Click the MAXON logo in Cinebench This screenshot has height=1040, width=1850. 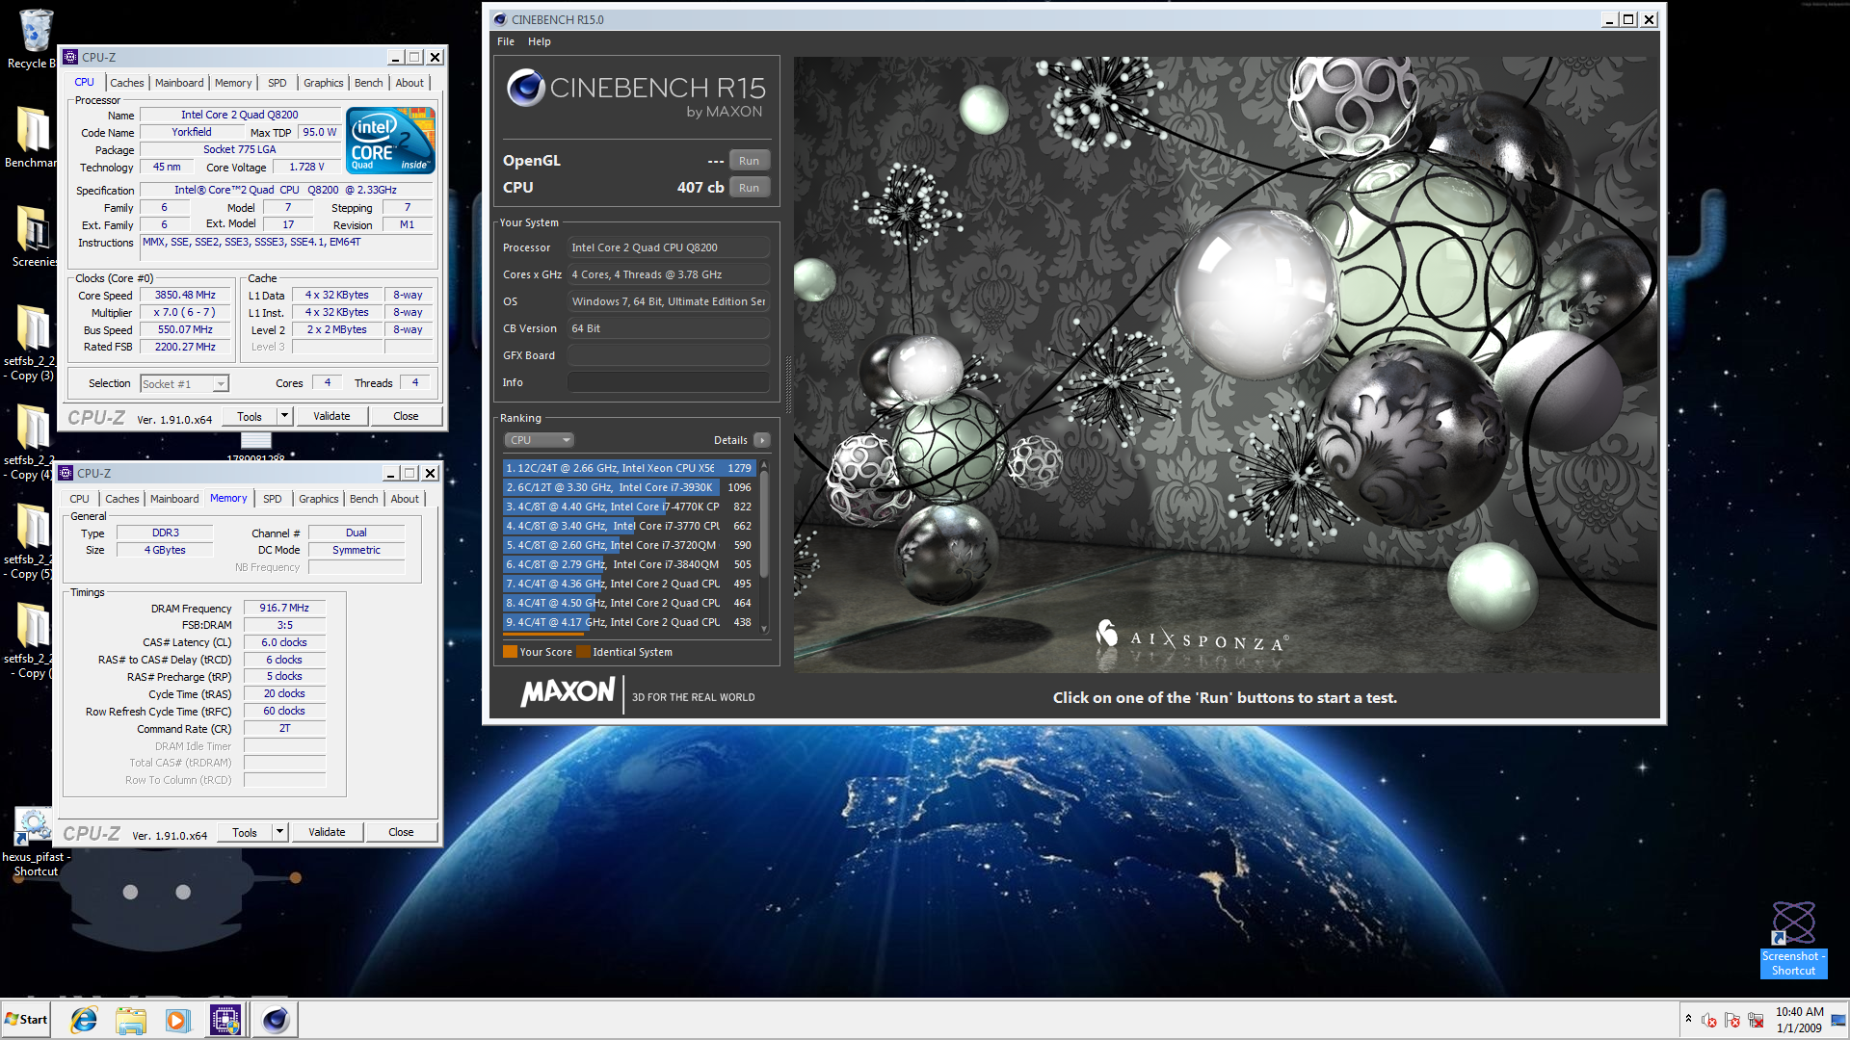pyautogui.click(x=568, y=692)
